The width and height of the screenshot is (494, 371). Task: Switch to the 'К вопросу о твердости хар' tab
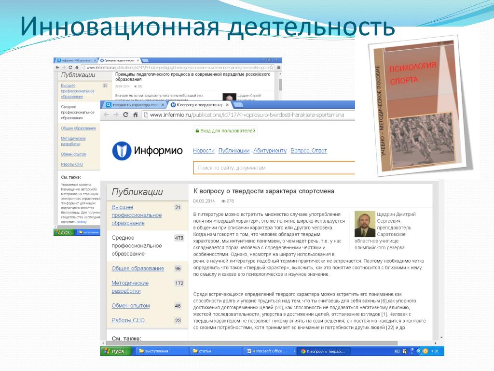tap(199, 105)
